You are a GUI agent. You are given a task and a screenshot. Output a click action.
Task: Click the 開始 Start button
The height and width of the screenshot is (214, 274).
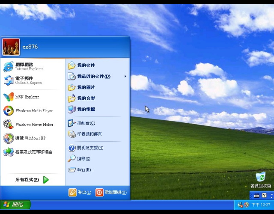[15, 205]
